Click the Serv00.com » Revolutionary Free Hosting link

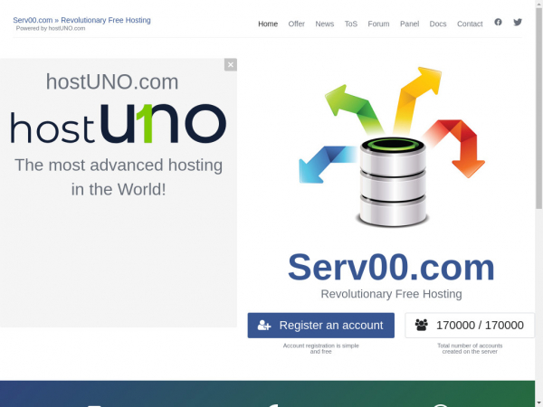coord(81,20)
